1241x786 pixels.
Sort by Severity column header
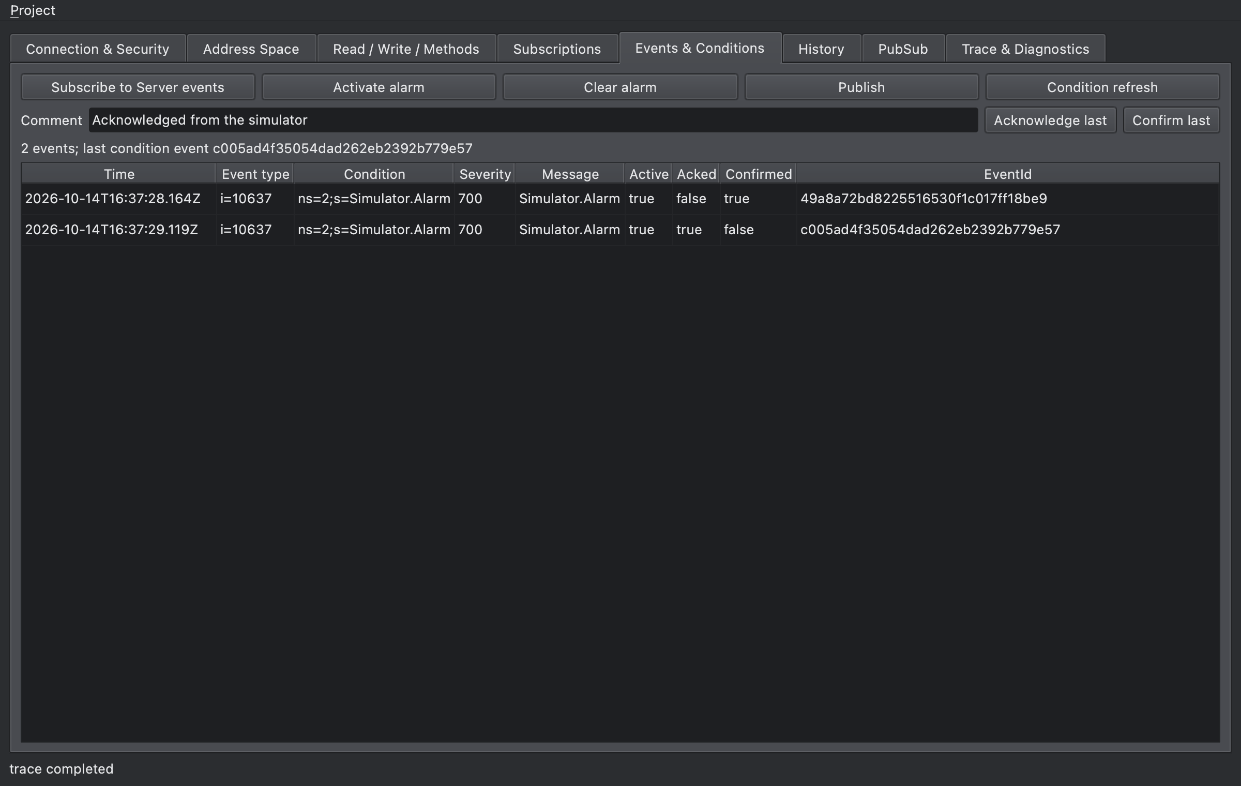pos(485,174)
